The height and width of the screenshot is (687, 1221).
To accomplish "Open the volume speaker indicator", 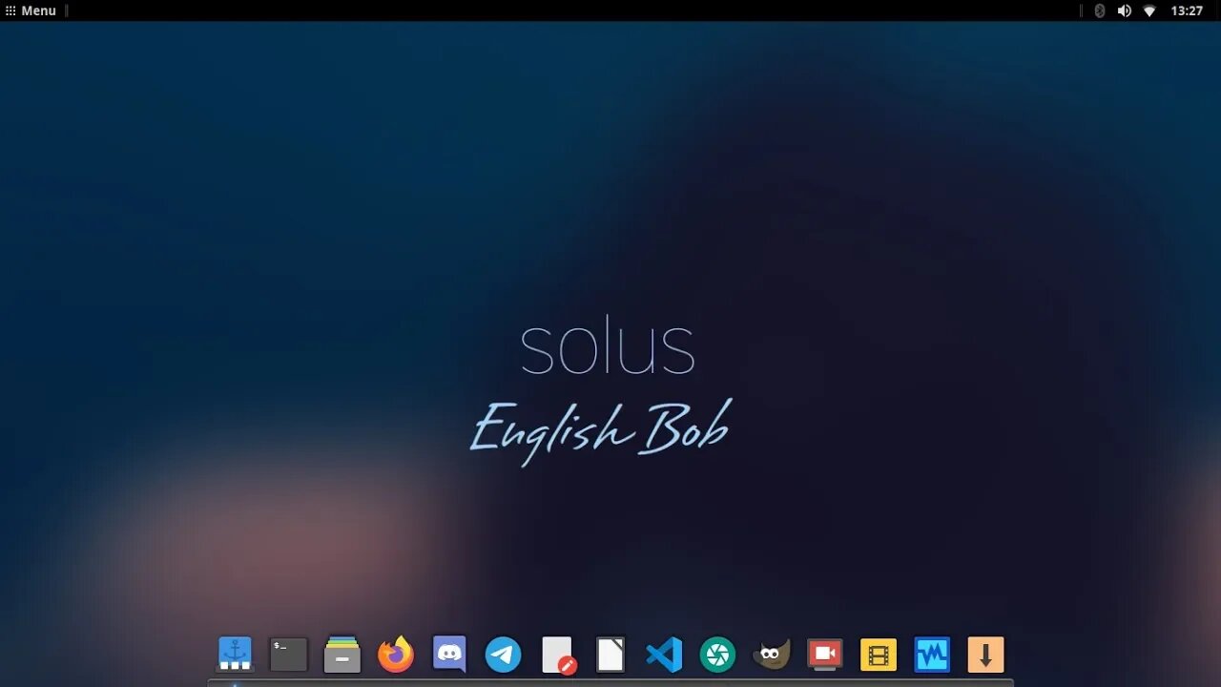I will point(1124,10).
